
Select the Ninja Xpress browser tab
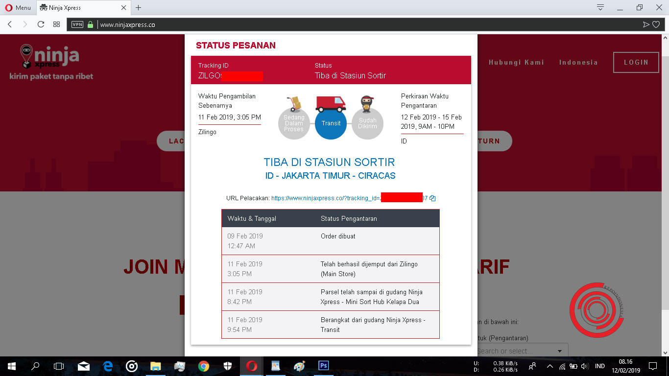tap(82, 7)
